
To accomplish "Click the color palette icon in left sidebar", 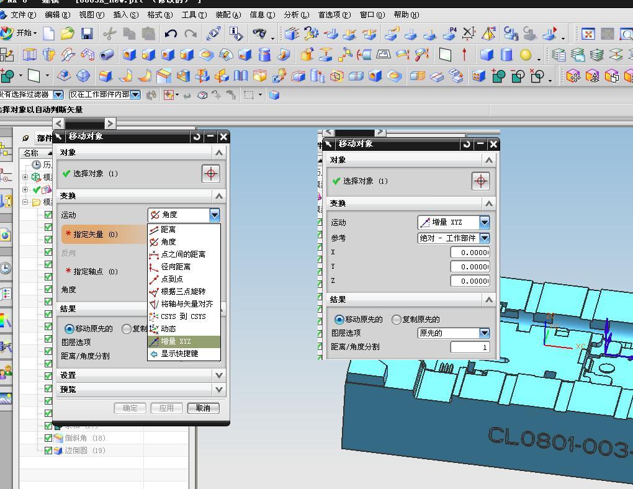I will [5, 321].
